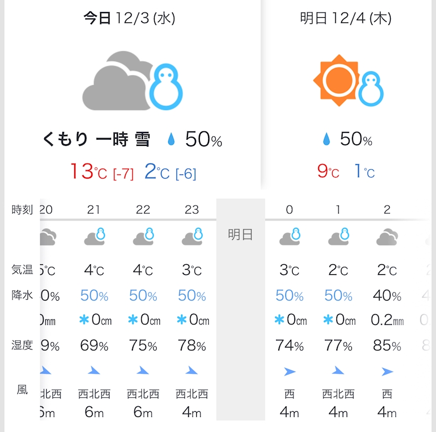Open the 明日 12/4 (木) forecast header
Viewport: 436px width, 432px height.
(x=346, y=18)
